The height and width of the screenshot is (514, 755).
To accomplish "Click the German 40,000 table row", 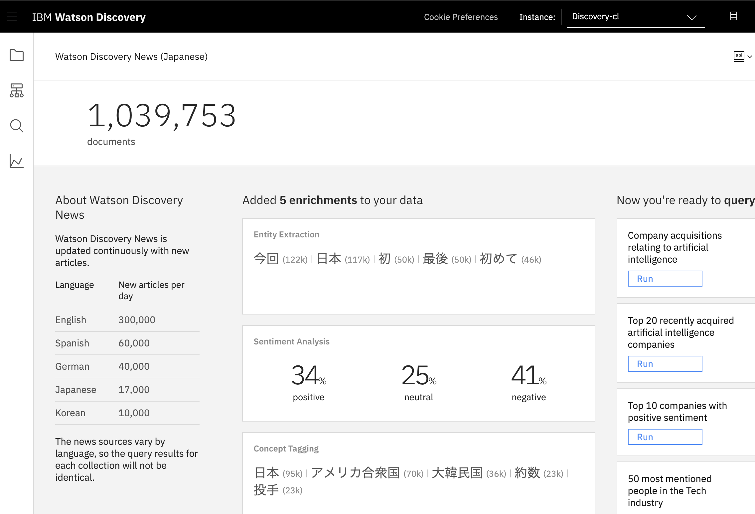I will point(127,366).
